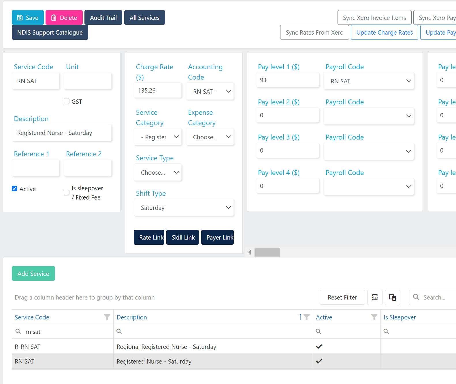Open Pay level 2 Payroll Code dropdown
This screenshot has width=456, height=384.
click(x=369, y=116)
